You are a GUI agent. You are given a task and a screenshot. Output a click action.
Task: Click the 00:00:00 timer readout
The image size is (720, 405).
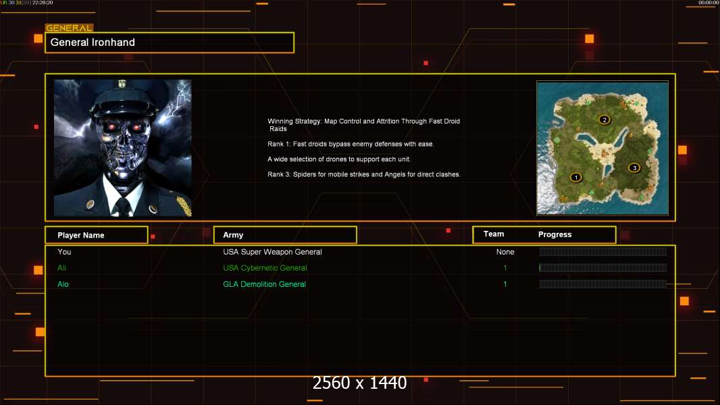coord(709,3)
